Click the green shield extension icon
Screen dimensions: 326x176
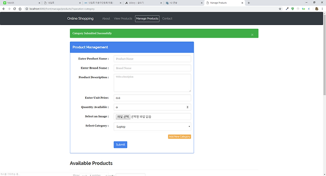[292, 9]
